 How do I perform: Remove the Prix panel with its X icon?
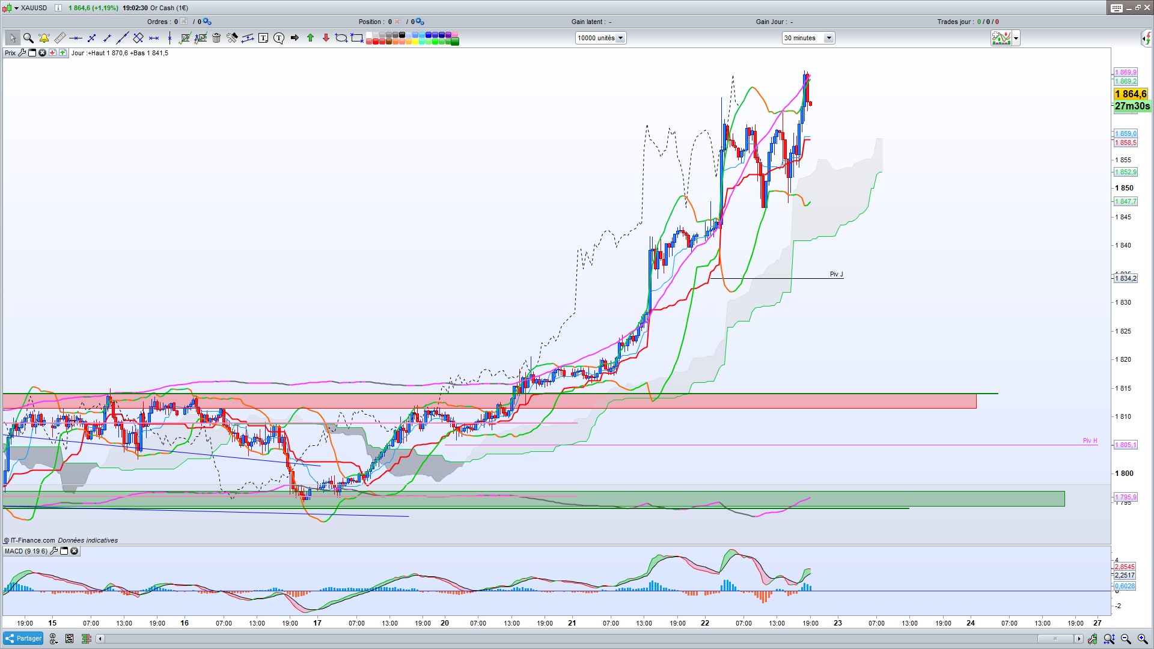(x=42, y=53)
